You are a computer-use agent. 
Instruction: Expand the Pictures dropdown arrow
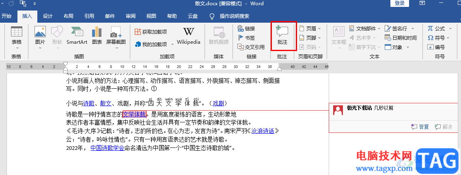coord(40,48)
